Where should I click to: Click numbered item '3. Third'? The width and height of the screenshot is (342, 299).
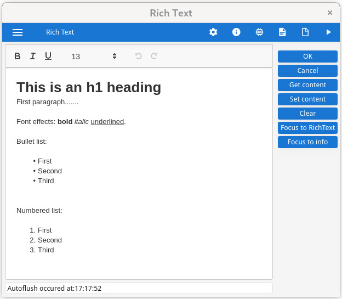(x=42, y=250)
